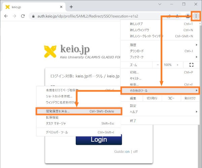The height and width of the screenshot is (168, 202).
Task: Bookmark this page with the star icon
Action: point(177,16)
